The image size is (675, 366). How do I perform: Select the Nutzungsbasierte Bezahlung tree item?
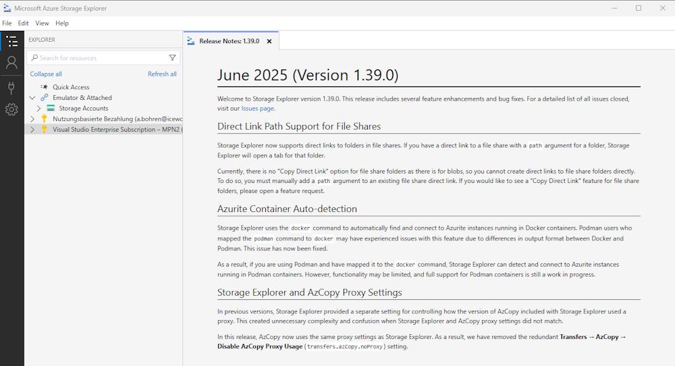104,119
